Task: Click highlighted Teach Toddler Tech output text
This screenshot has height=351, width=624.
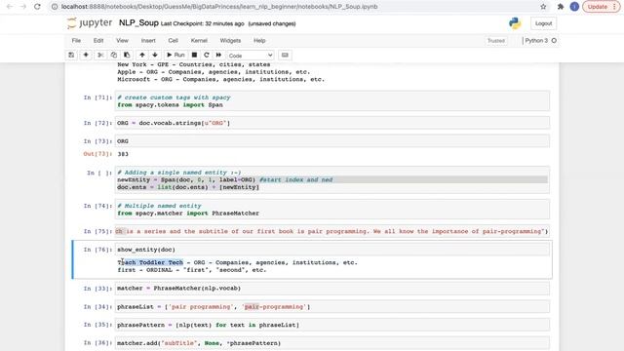Action: [150, 262]
